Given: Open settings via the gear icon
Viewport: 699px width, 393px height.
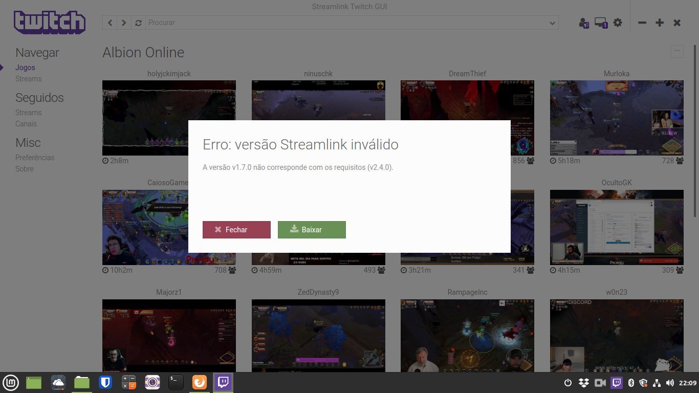Looking at the screenshot, I should (618, 23).
